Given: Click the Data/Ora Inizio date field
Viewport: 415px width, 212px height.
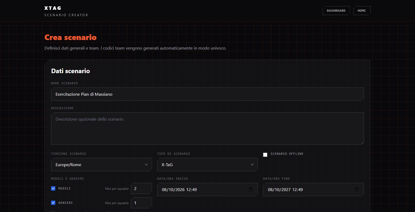Looking at the screenshot, I should pos(207,189).
